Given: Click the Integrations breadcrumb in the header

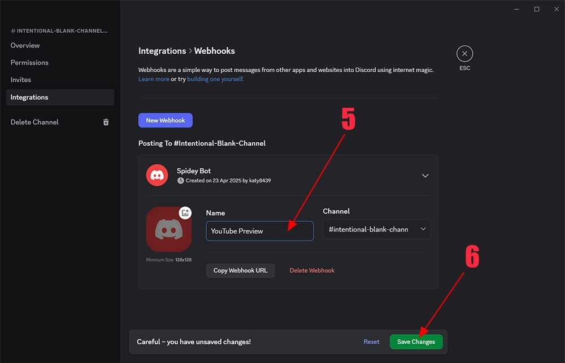Looking at the screenshot, I should click(162, 51).
